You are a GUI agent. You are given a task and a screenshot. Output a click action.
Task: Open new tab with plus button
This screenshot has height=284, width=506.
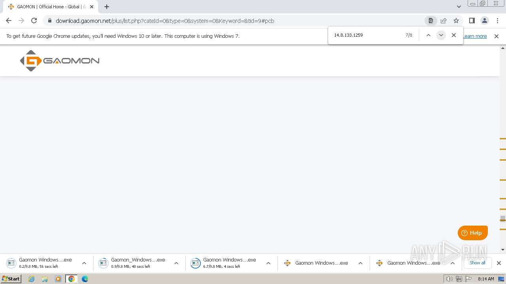[x=107, y=7]
